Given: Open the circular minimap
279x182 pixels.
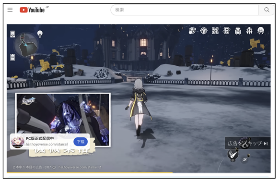Looking at the screenshot, I should pyautogui.click(x=26, y=45).
